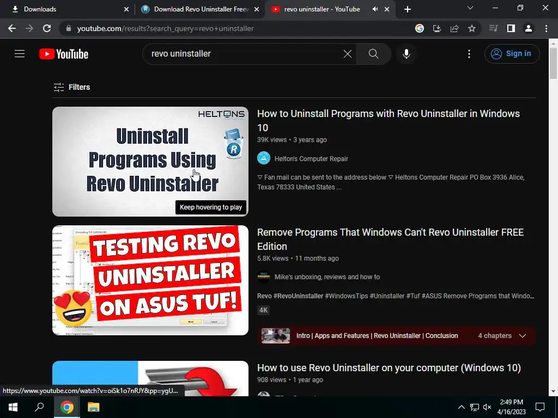Image resolution: width=558 pixels, height=418 pixels.
Task: Open the Chrome three-dot menu
Action: coord(546,28)
